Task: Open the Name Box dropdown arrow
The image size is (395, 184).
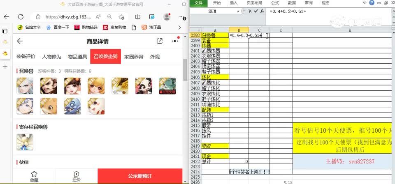Action: pyautogui.click(x=238, y=11)
